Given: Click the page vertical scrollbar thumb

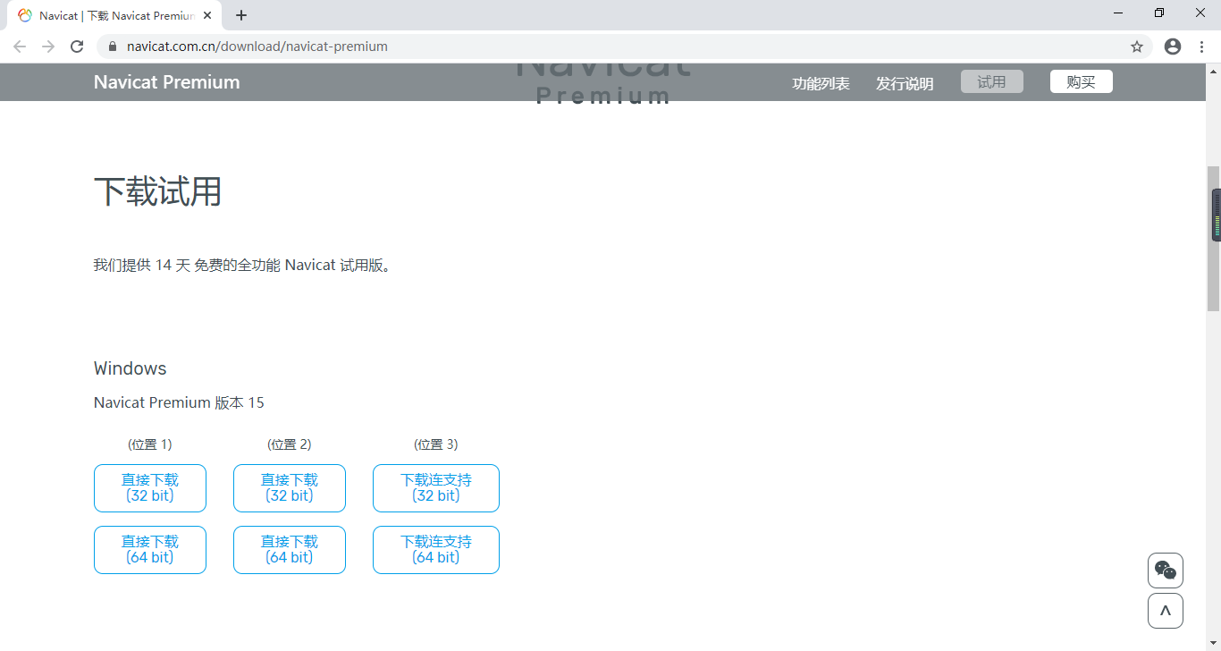Looking at the screenshot, I should [x=1214, y=238].
